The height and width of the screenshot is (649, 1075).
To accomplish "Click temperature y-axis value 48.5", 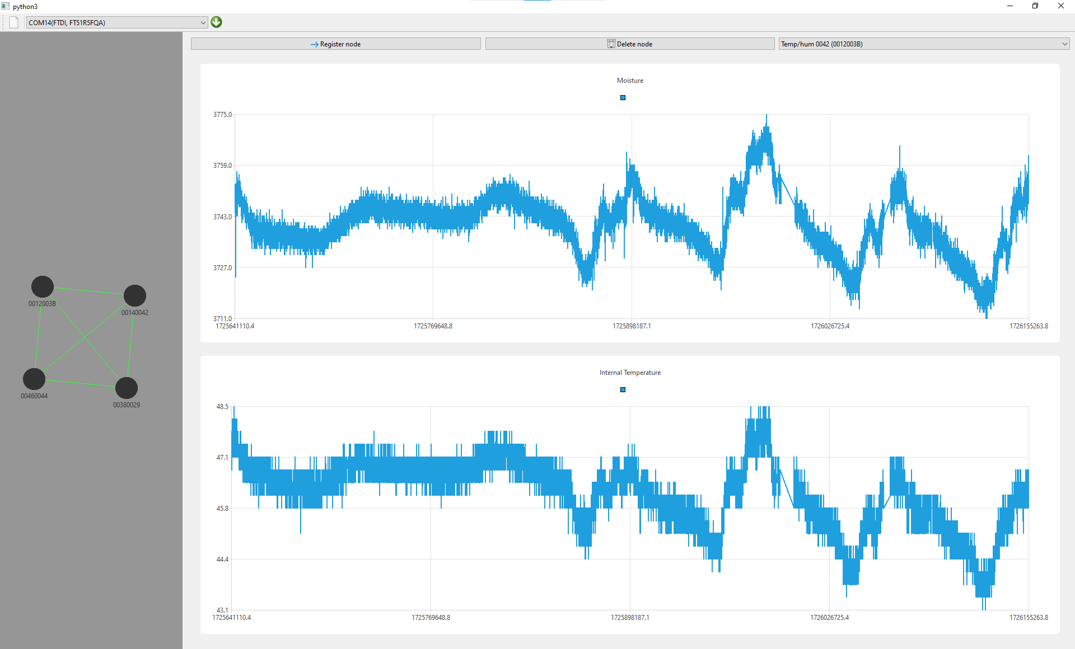I will pos(222,407).
